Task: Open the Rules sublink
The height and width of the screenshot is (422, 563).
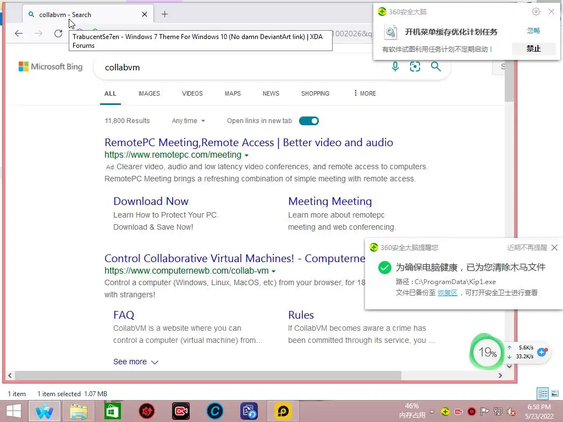Action: tap(301, 315)
